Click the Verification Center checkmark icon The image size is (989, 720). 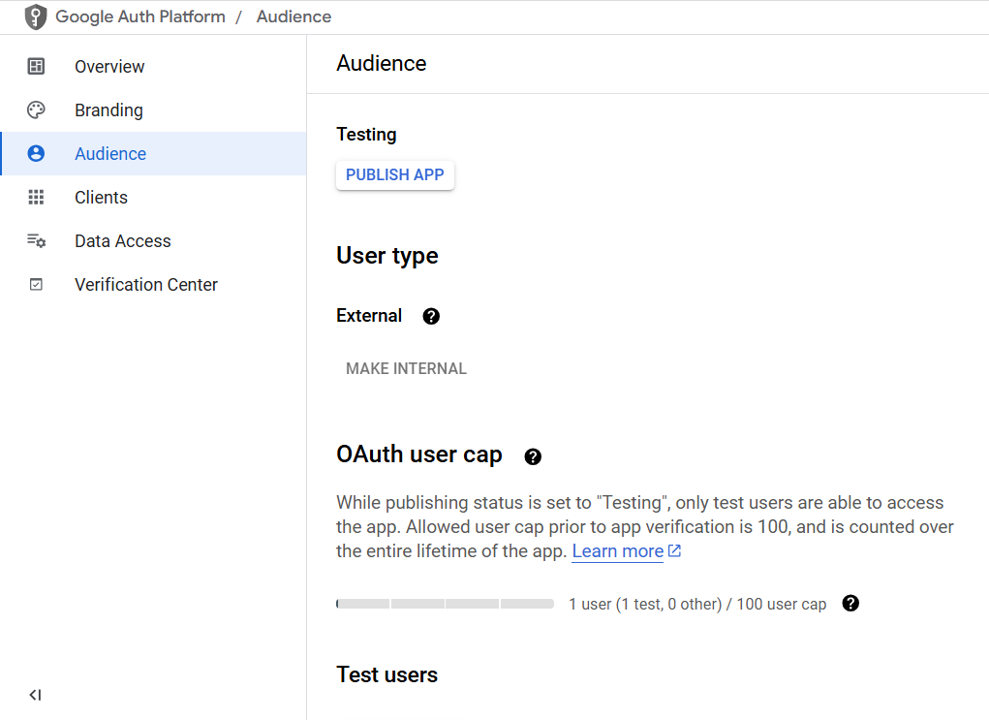click(36, 285)
